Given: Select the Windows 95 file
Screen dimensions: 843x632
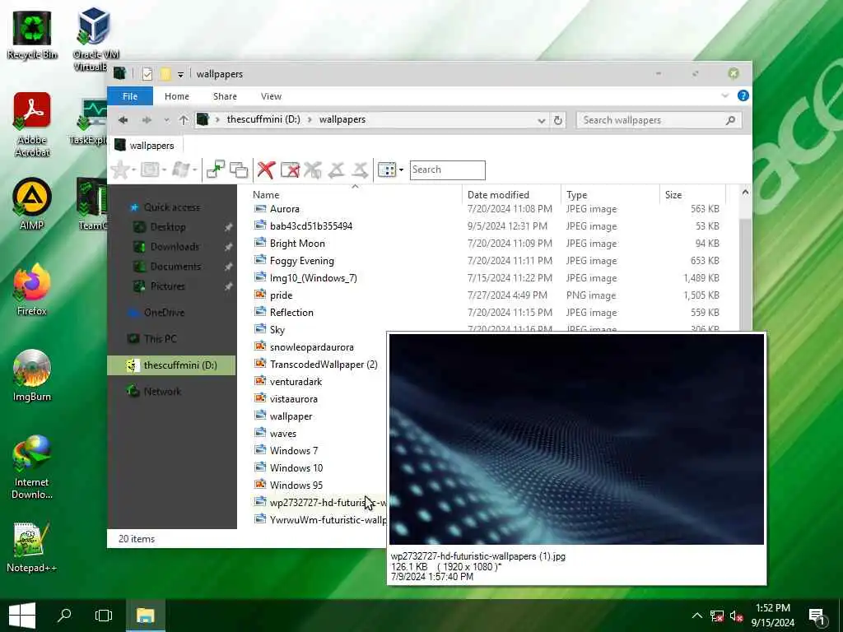Looking at the screenshot, I should coord(296,486).
